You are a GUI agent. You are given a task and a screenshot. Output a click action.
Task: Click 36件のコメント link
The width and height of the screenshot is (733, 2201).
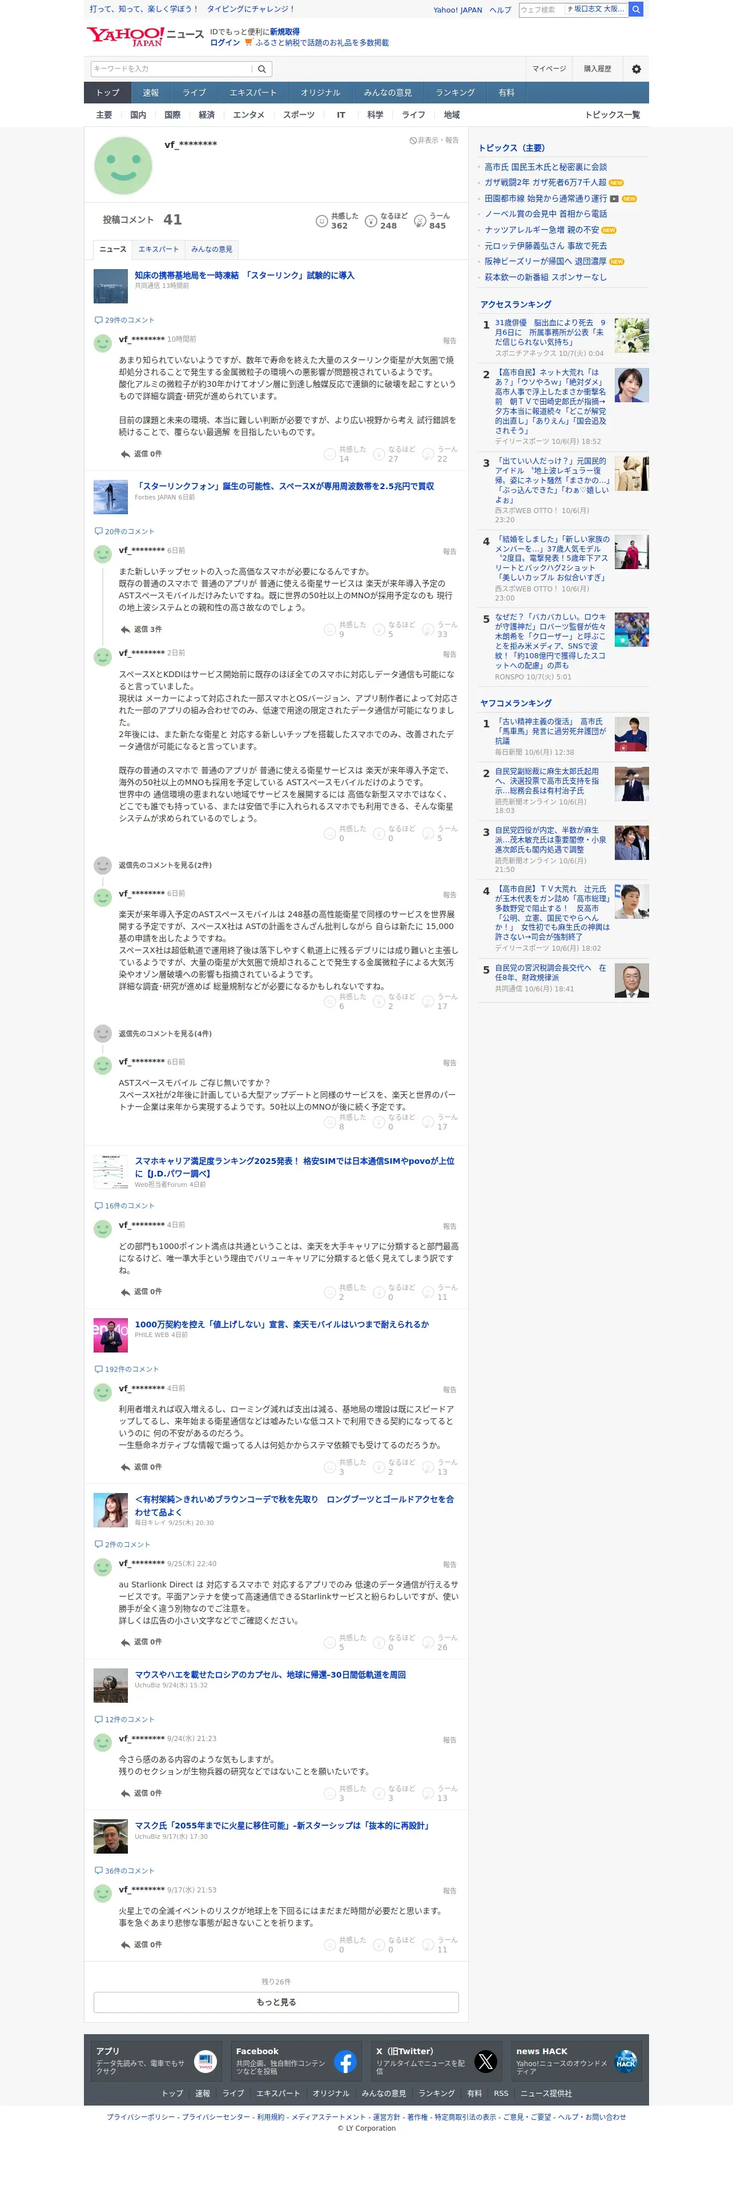[129, 1870]
